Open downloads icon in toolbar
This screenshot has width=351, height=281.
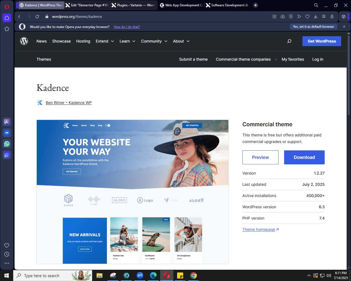click(316, 16)
